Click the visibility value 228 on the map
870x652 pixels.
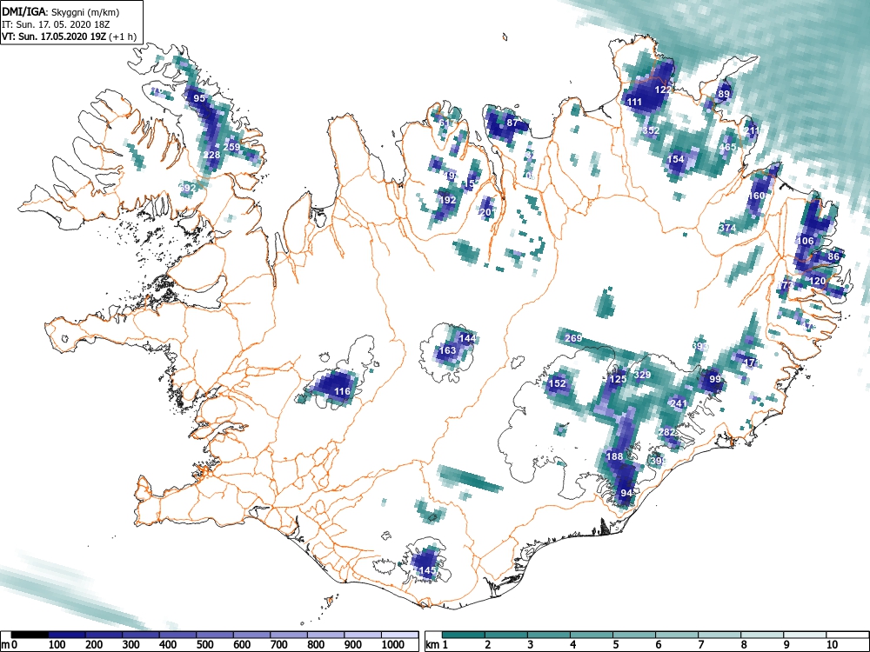pos(211,155)
